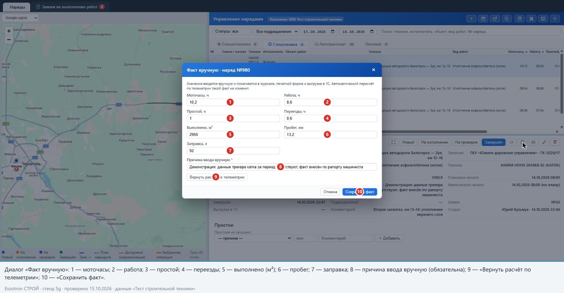Open the columns layout icon
The height and width of the screenshot is (293, 564).
click(x=543, y=19)
